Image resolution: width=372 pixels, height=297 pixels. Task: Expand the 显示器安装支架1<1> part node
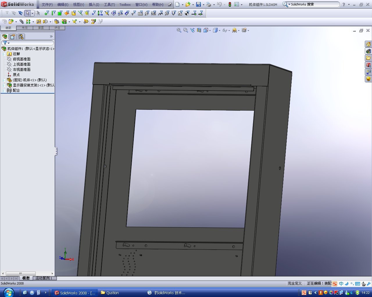4,85
